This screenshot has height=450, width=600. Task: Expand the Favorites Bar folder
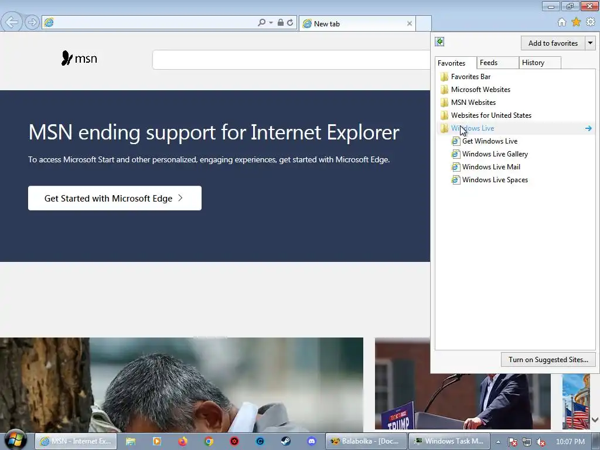point(516,77)
